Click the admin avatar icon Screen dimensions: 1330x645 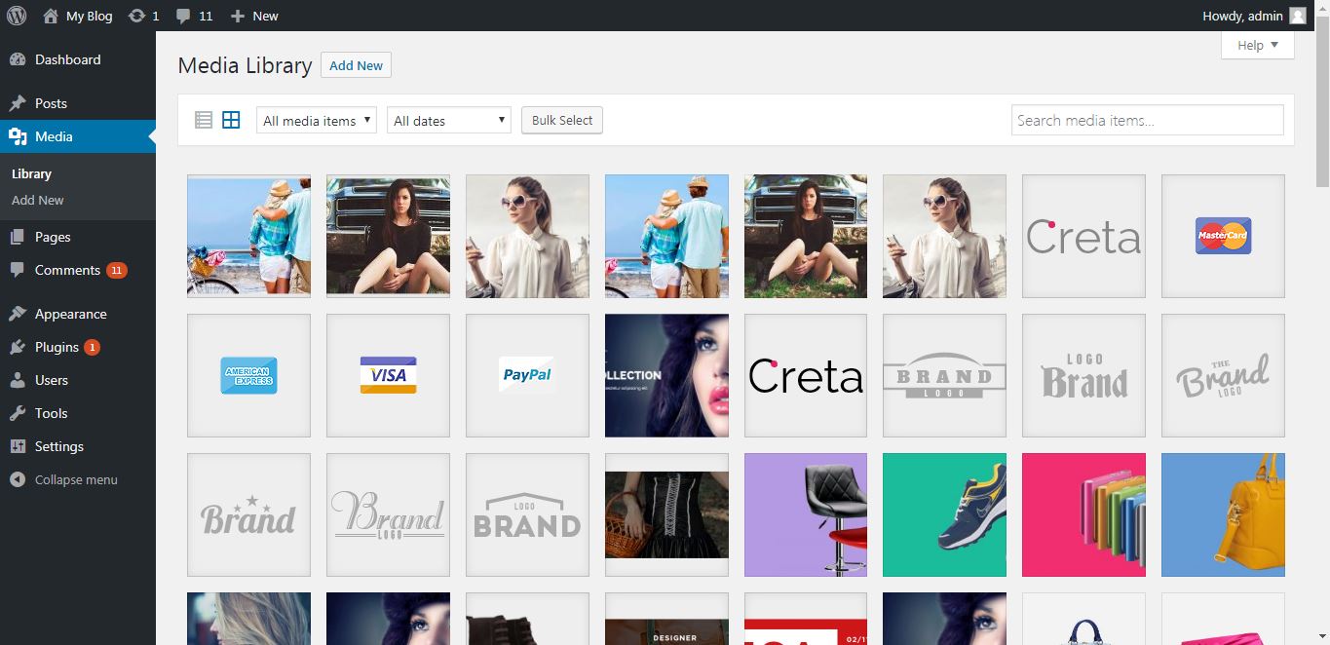click(1297, 16)
